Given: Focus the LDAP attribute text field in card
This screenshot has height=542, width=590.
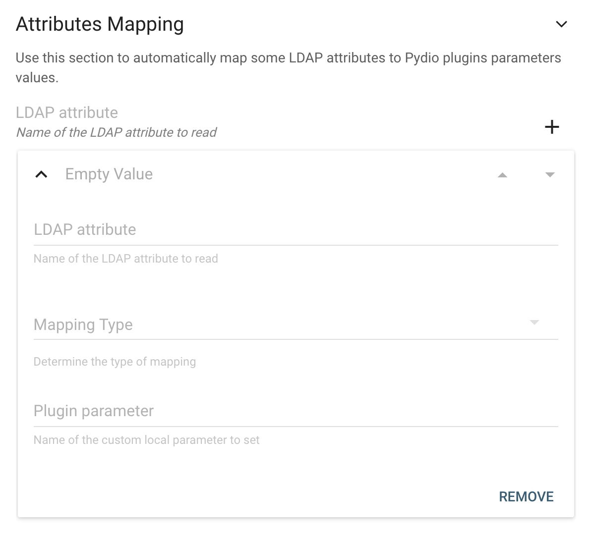Looking at the screenshot, I should pyautogui.click(x=296, y=230).
